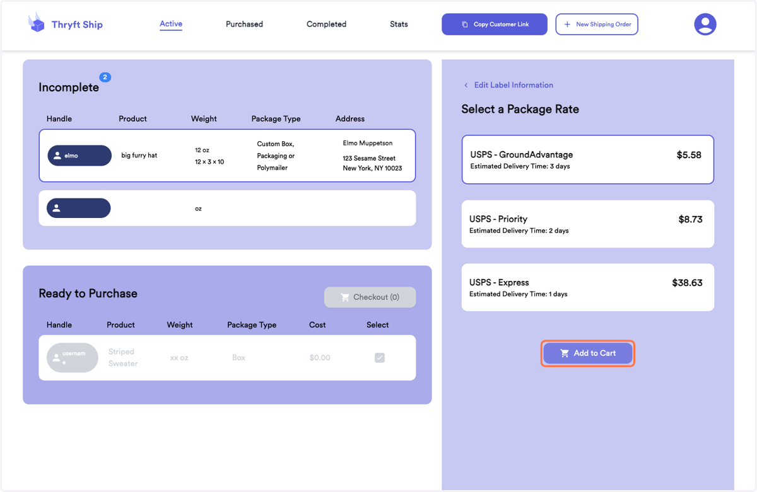This screenshot has height=492, width=757.
Task: Choose the USPS Express rate card
Action: tap(588, 287)
